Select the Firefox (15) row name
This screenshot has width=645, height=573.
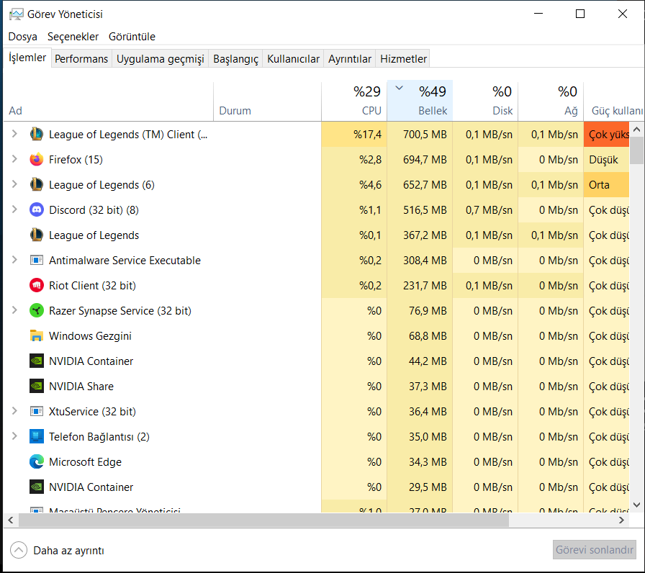(76, 160)
